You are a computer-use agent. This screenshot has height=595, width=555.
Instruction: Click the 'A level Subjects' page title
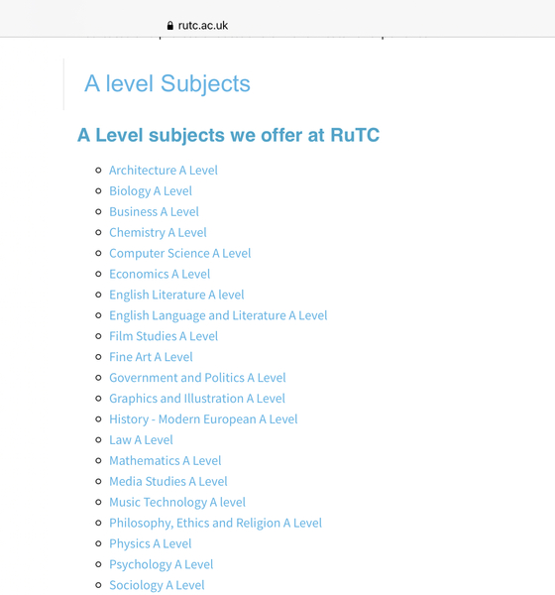point(167,83)
